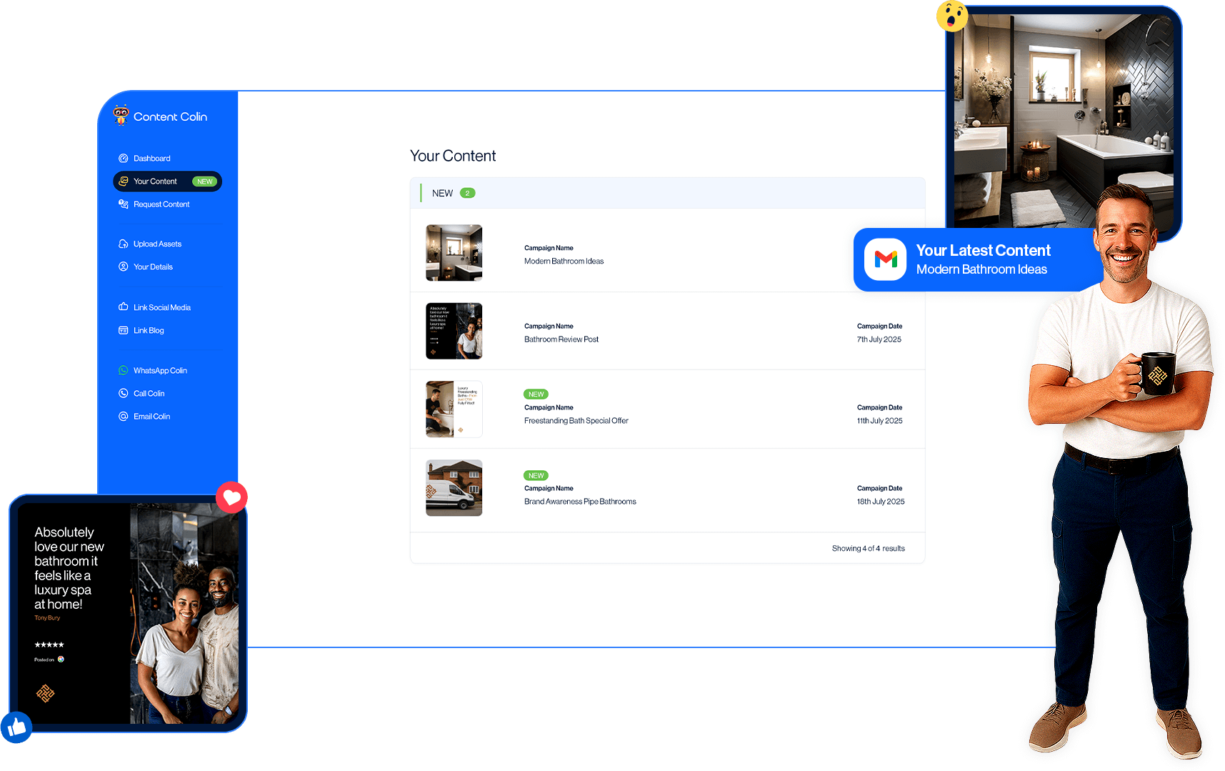Select the Link Blog sidebar item
This screenshot has height=771, width=1225.
tap(149, 331)
